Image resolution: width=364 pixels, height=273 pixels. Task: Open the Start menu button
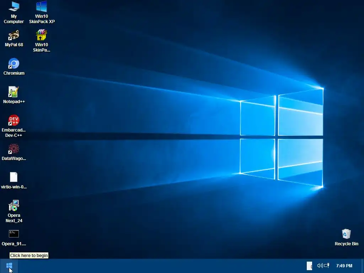click(9, 266)
